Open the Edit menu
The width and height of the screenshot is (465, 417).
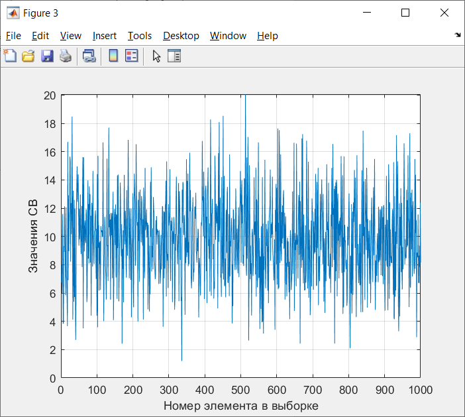(40, 36)
